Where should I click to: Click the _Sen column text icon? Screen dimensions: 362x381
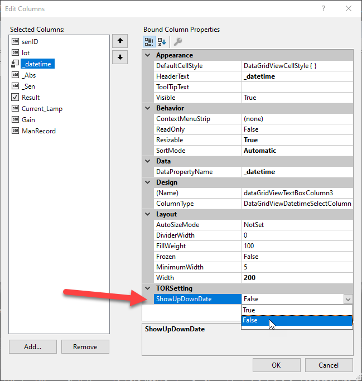pos(15,86)
